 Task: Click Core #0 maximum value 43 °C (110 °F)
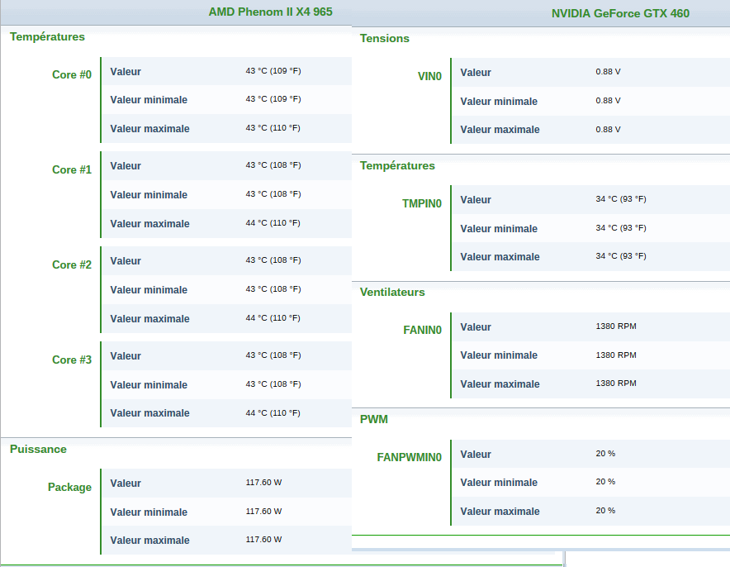(x=273, y=127)
